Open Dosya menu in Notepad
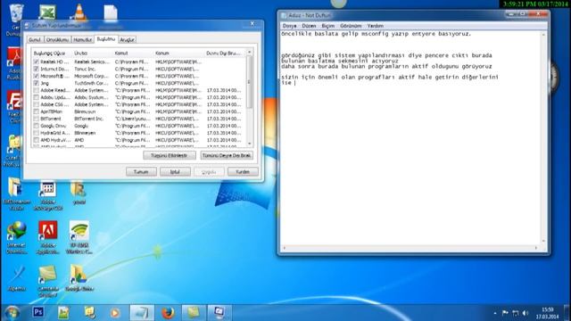This screenshot has height=321, width=571. (x=289, y=26)
